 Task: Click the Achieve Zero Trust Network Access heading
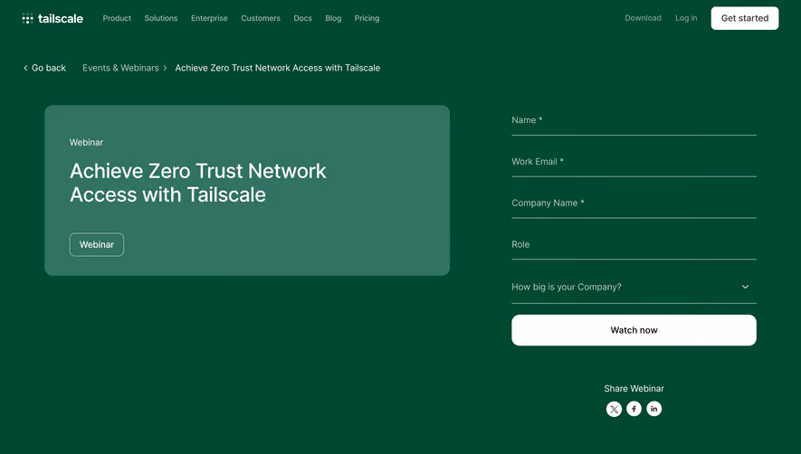(x=197, y=183)
